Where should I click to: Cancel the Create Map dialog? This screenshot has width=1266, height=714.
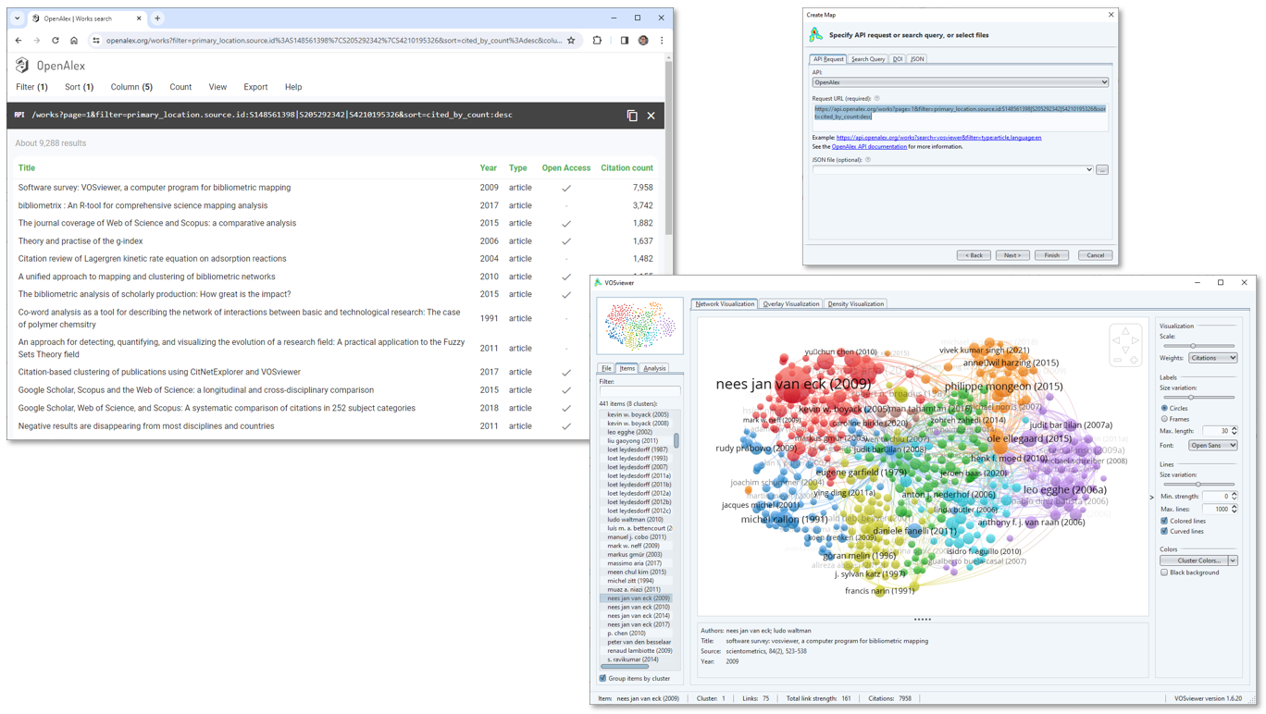point(1095,255)
